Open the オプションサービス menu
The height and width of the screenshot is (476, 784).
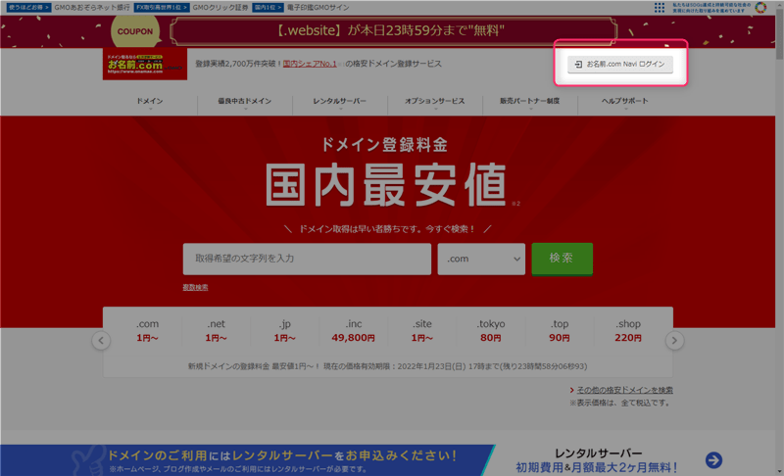coord(434,102)
